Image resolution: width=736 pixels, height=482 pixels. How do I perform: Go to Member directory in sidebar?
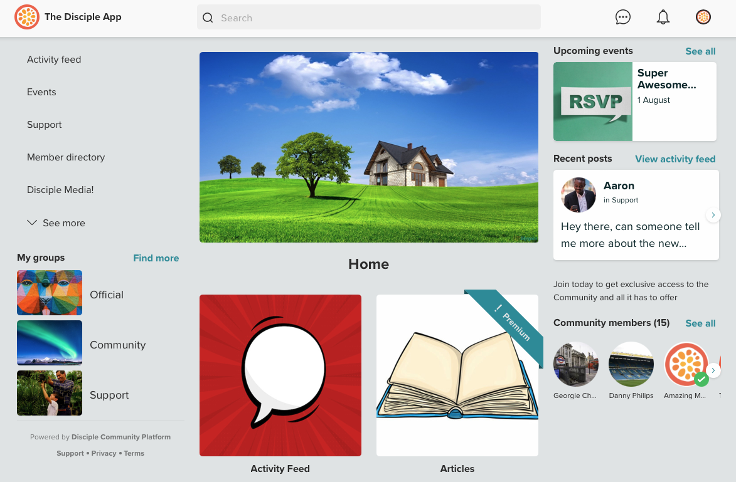(x=66, y=157)
